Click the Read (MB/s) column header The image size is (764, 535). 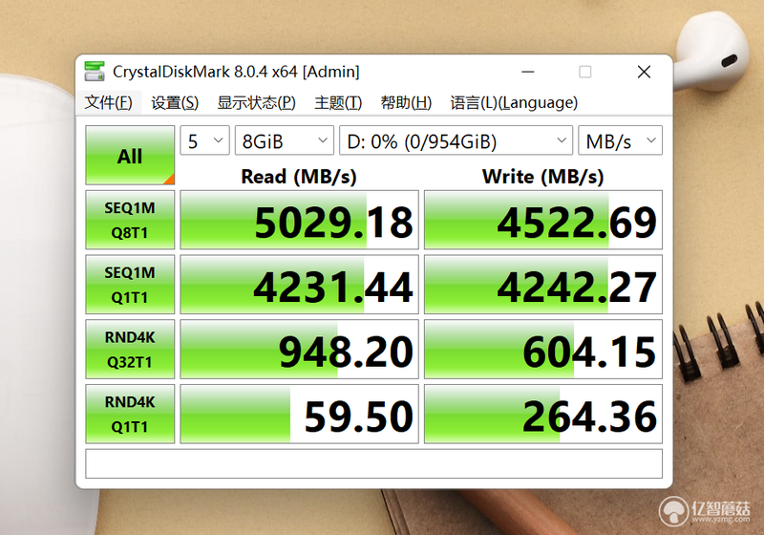pos(299,177)
